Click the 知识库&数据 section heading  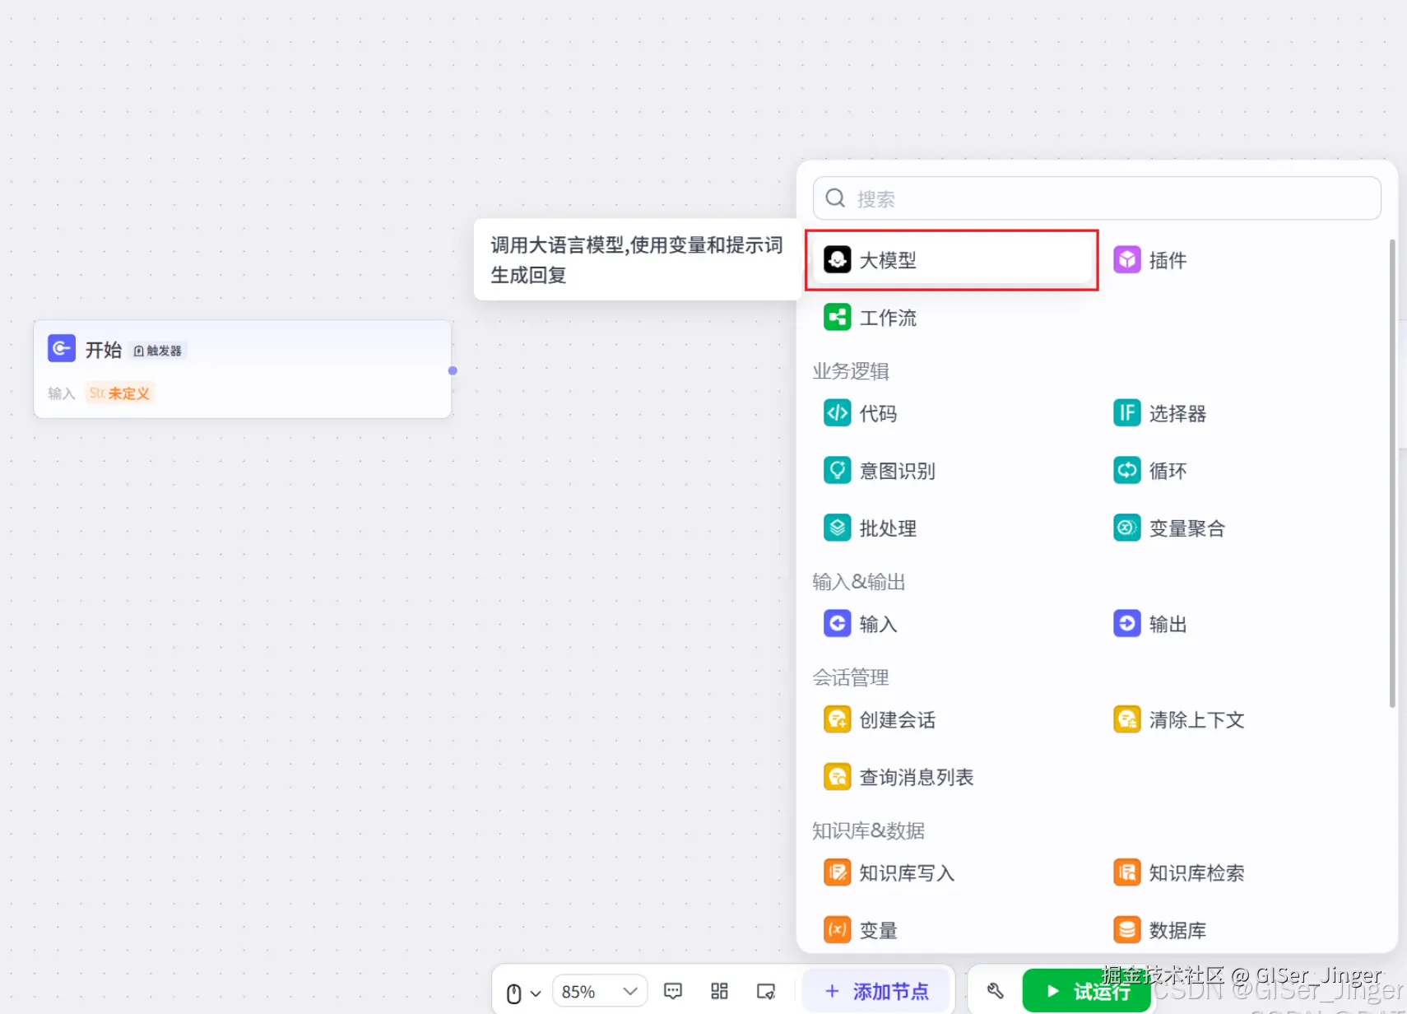tap(869, 830)
